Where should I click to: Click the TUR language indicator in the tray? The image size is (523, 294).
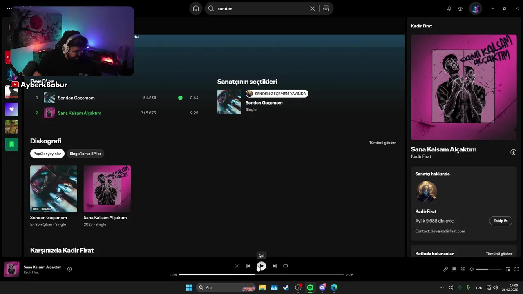click(x=478, y=288)
